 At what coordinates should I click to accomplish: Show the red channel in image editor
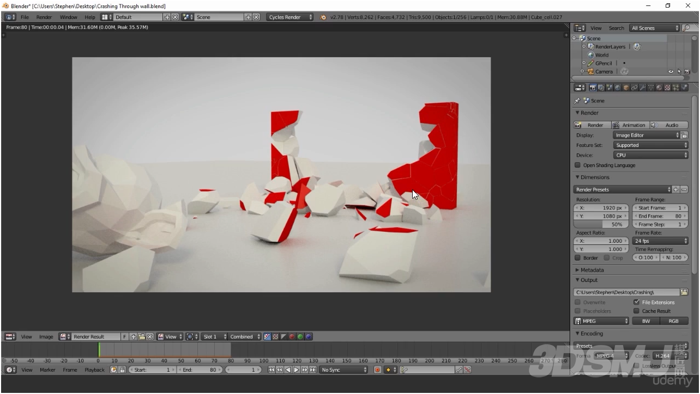coord(292,337)
